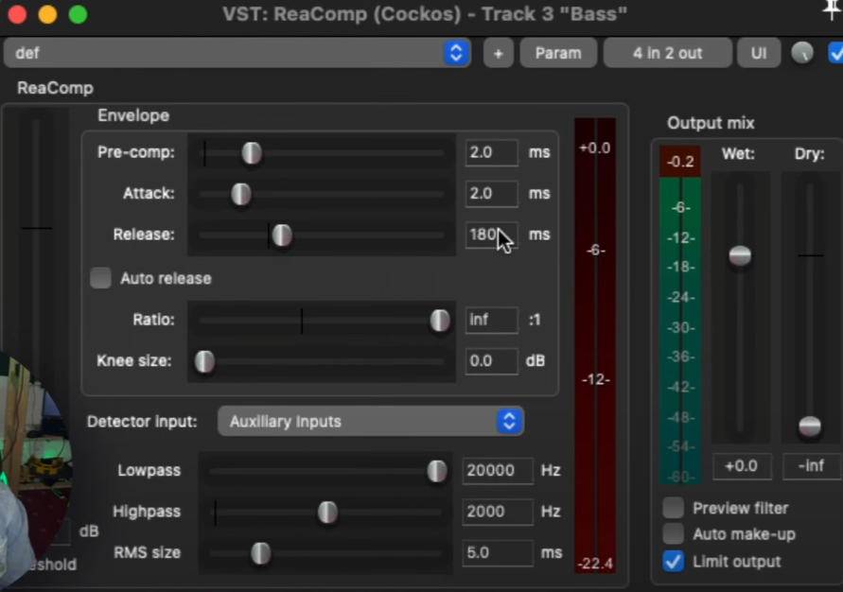Enable the Preview filter checkbox
The width and height of the screenshot is (843, 592).
(x=673, y=508)
